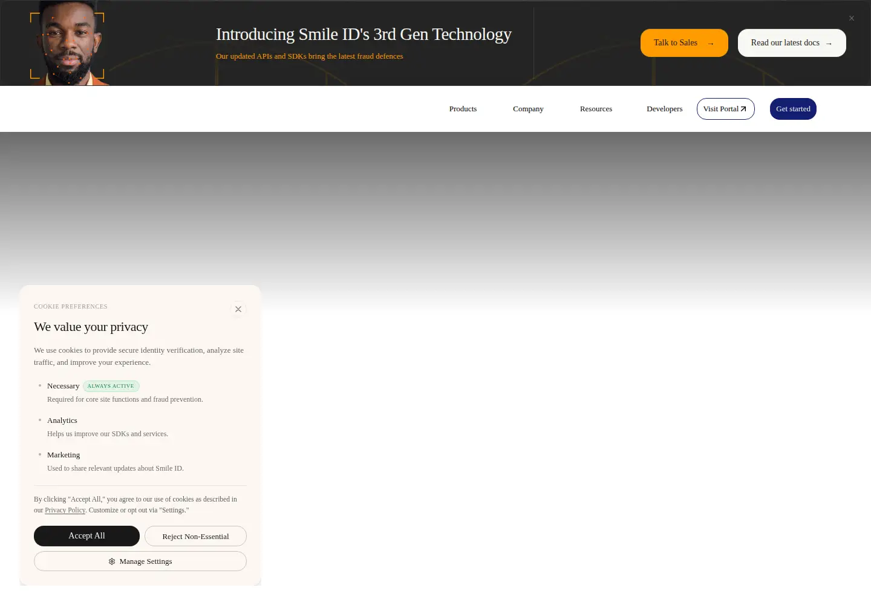Click the COOKIE PREFERENCES label
Screen dimensions: 871x605
pos(70,307)
